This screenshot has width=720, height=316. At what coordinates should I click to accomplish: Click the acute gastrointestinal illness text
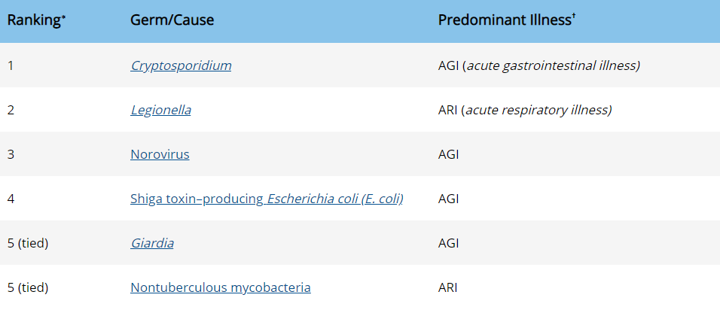click(551, 65)
